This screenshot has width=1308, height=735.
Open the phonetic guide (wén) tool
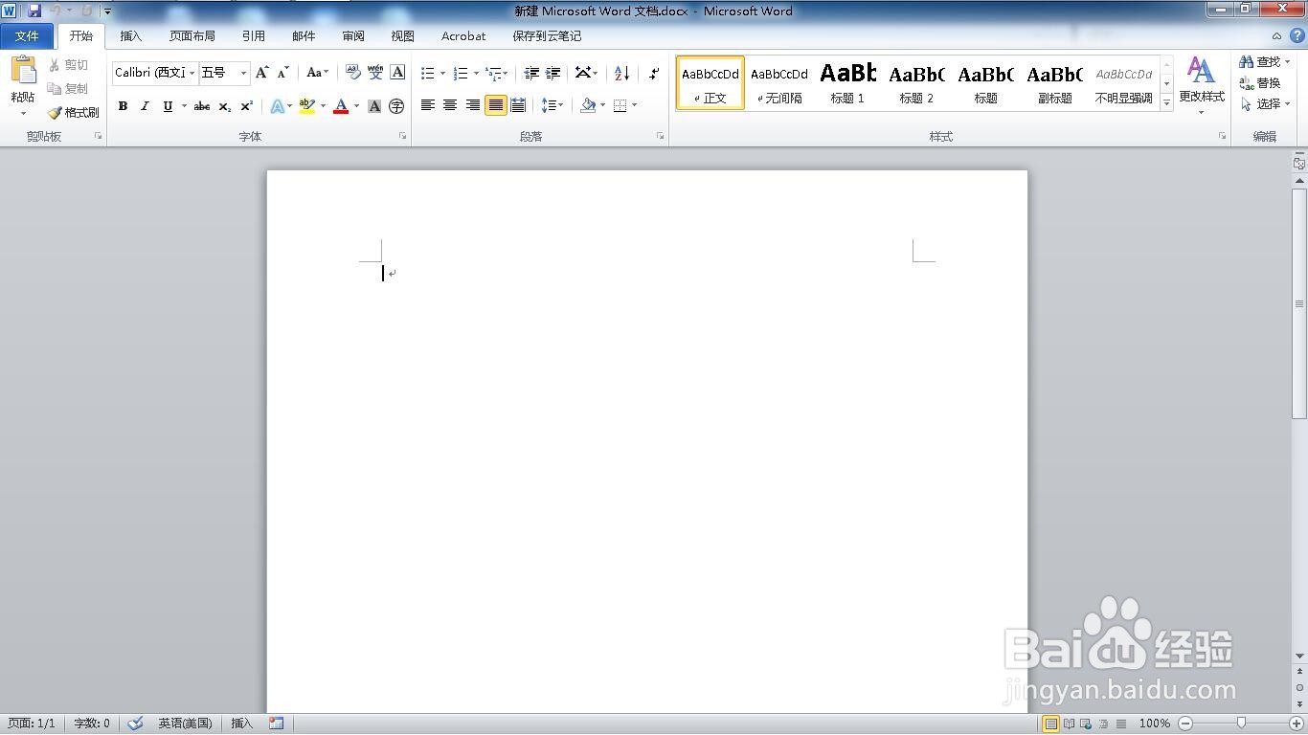click(375, 73)
